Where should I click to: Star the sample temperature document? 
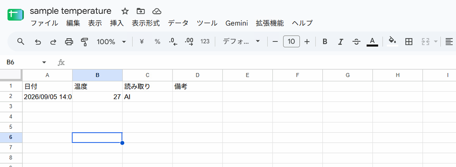click(x=125, y=11)
